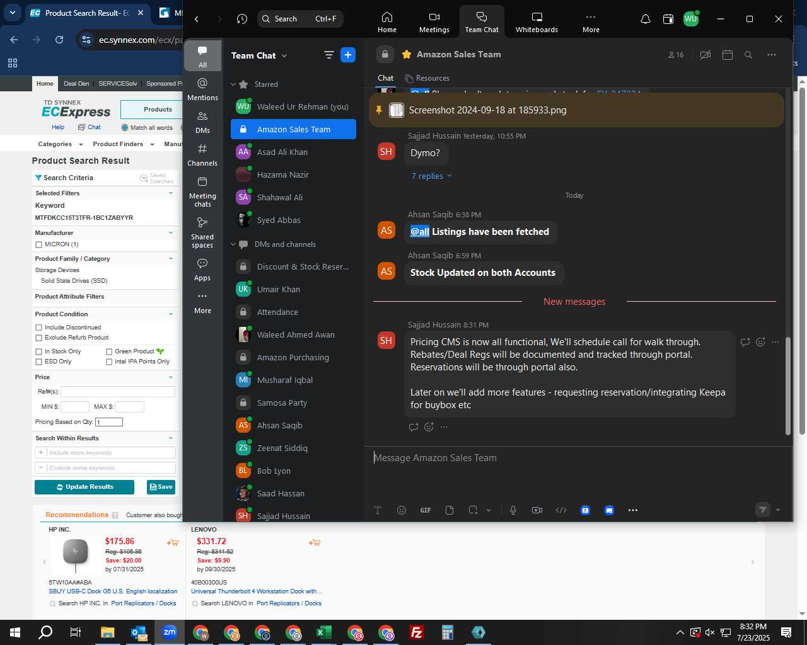Collapse the Product Condition filter section
807x645 pixels.
tap(171, 314)
